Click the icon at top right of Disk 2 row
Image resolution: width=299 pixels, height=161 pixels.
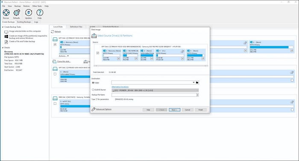[x=292, y=72]
